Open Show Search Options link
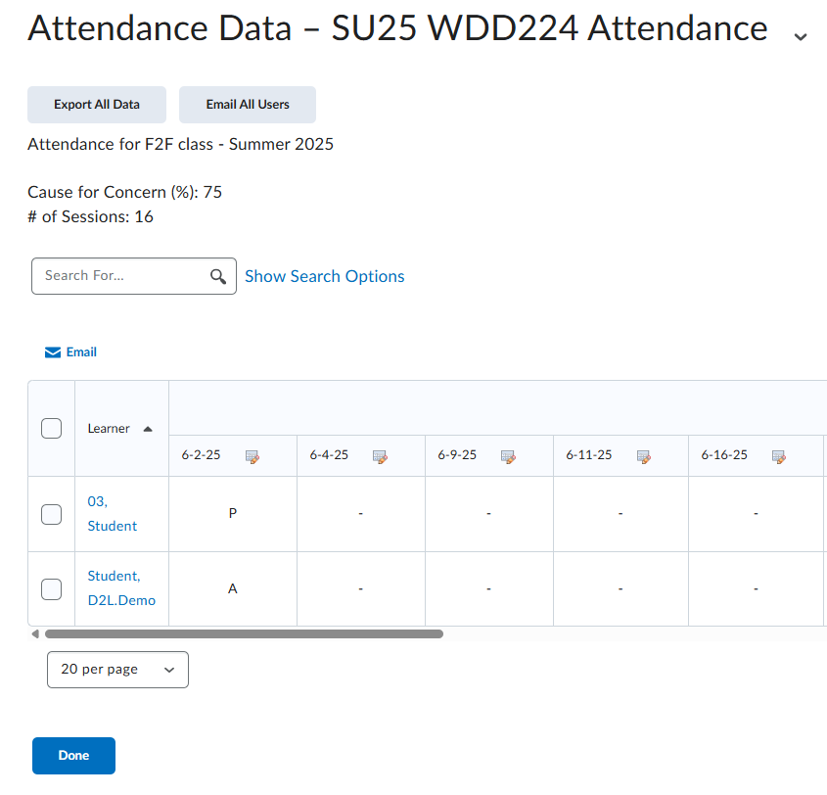Viewport: 827px width, 795px height. click(x=324, y=276)
